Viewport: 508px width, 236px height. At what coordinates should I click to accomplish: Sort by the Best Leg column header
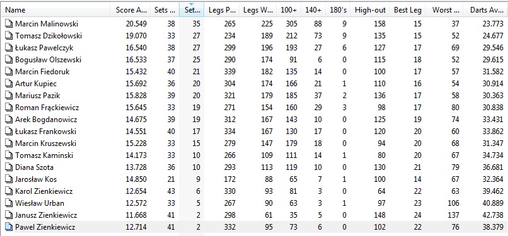point(408,10)
